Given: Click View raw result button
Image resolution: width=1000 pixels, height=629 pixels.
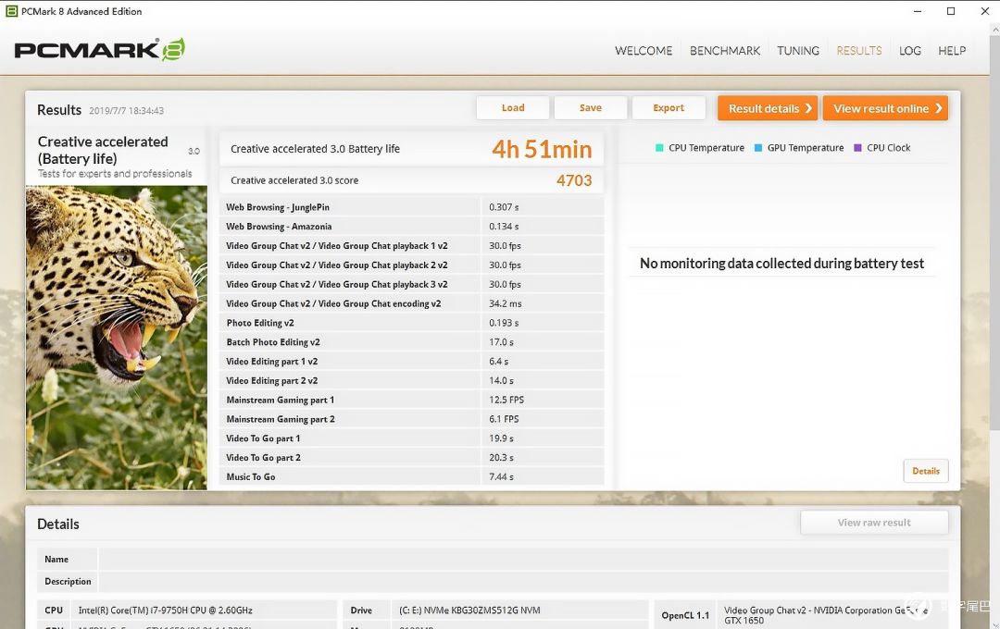Looking at the screenshot, I should [874, 523].
